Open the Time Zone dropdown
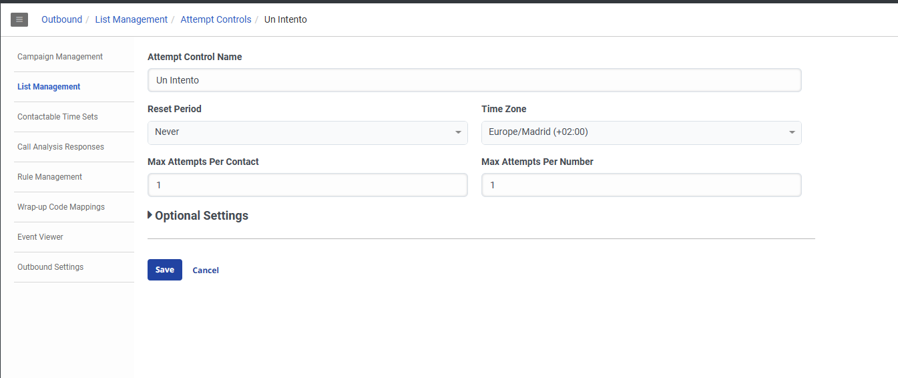This screenshot has height=378, width=898. click(641, 132)
